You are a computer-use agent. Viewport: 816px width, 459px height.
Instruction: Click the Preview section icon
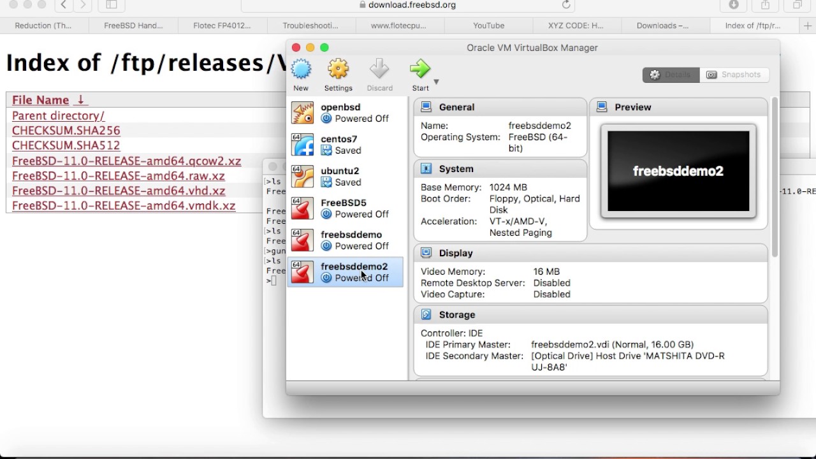click(602, 107)
